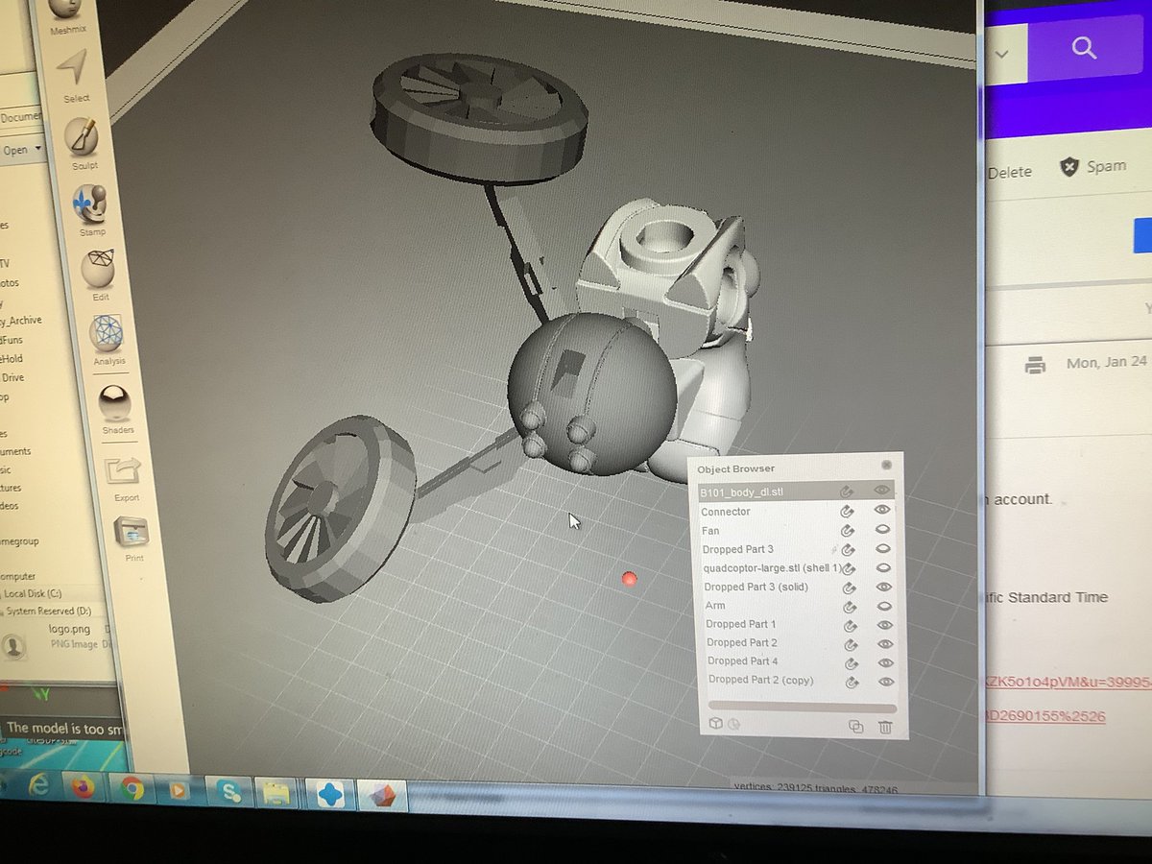Open the Shaders sphere panel

pyautogui.click(x=116, y=407)
